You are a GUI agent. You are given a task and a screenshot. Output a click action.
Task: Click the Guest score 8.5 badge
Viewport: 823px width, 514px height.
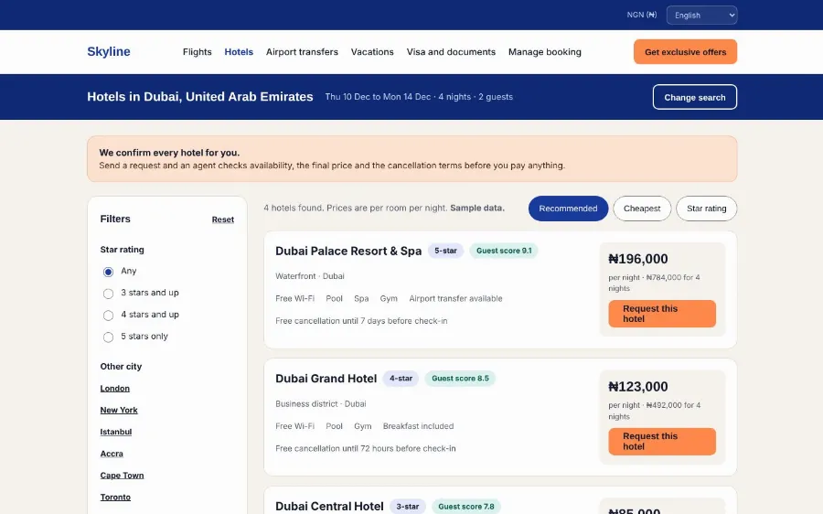(460, 379)
